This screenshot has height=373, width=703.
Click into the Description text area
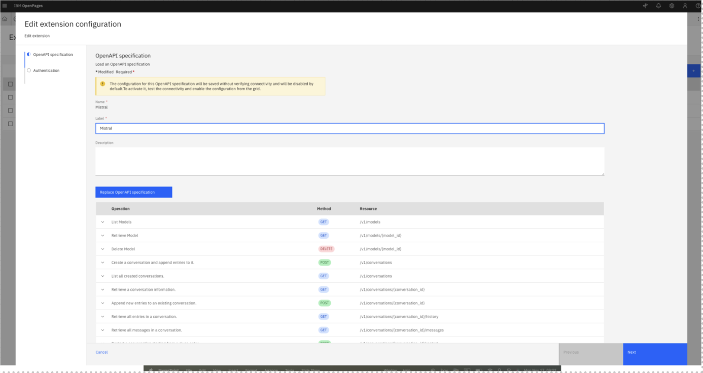[x=349, y=161]
